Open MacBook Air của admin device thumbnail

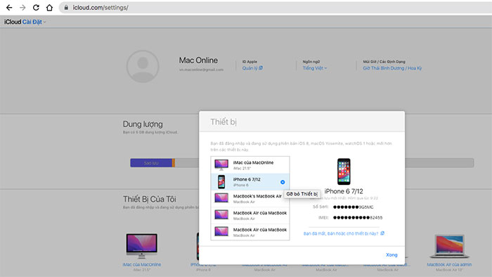pyautogui.click(x=449, y=246)
